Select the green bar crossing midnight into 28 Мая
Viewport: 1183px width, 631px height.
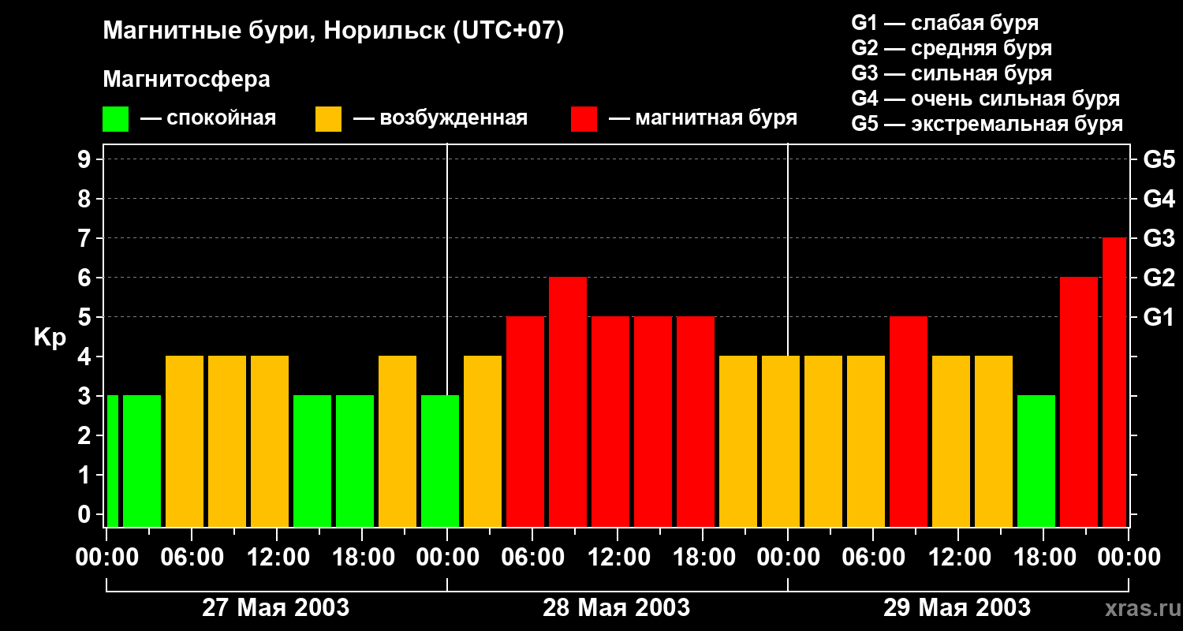[x=440, y=461]
